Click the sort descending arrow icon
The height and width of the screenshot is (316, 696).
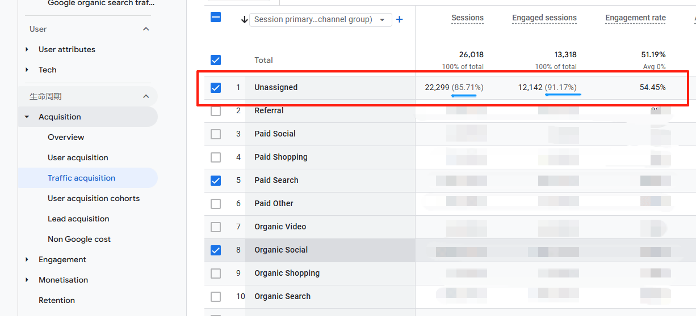244,19
